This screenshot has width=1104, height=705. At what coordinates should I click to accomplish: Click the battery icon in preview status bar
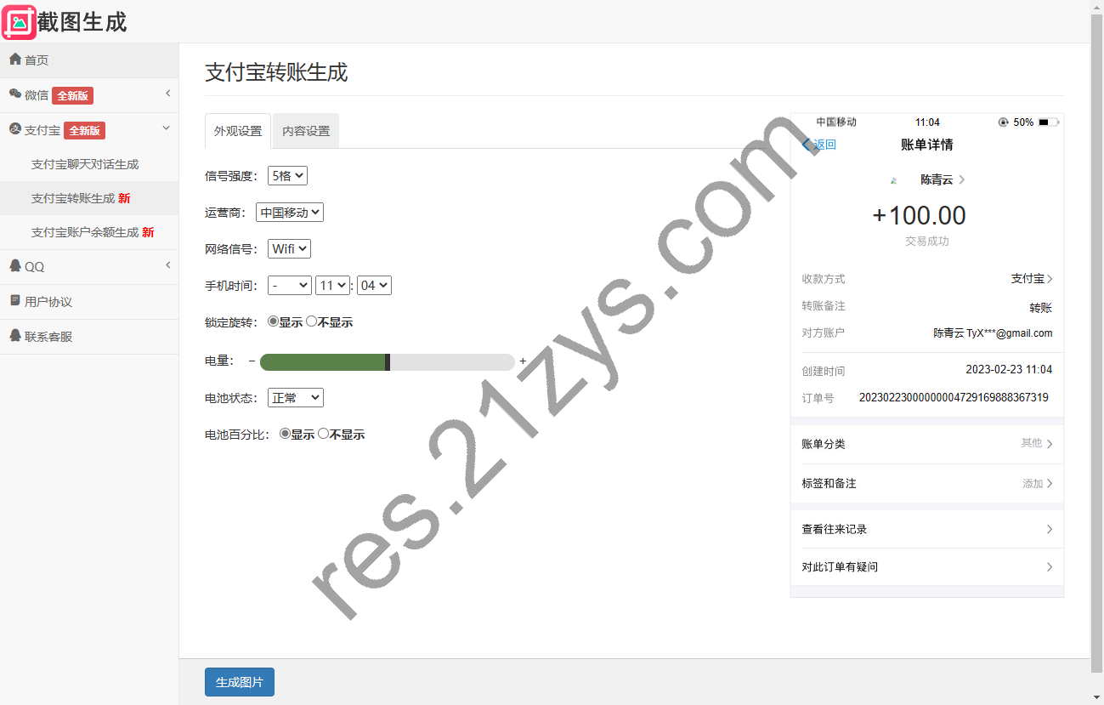[x=1049, y=122]
